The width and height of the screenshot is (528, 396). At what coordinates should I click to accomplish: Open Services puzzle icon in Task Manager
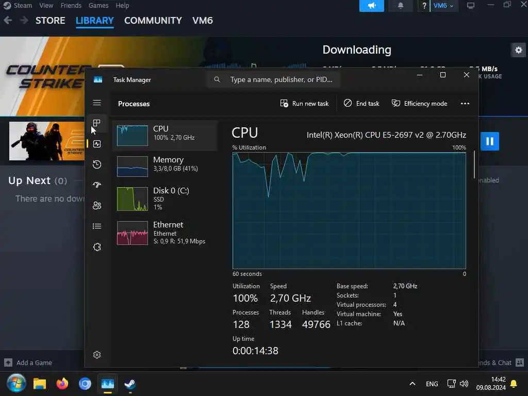tap(97, 247)
